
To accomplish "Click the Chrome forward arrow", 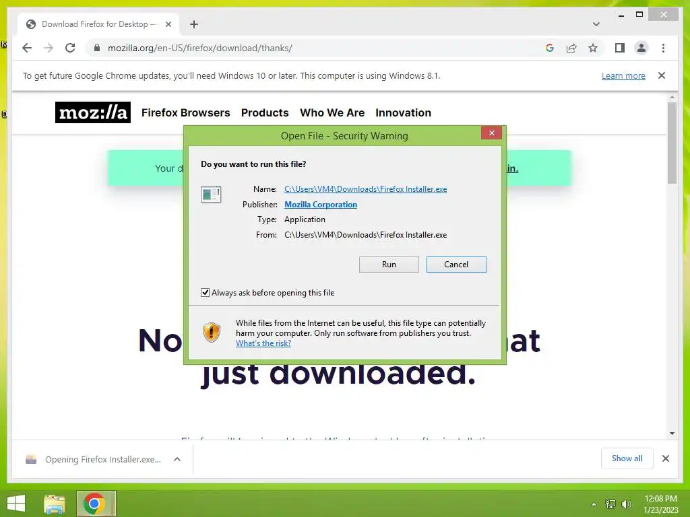I will pos(49,48).
